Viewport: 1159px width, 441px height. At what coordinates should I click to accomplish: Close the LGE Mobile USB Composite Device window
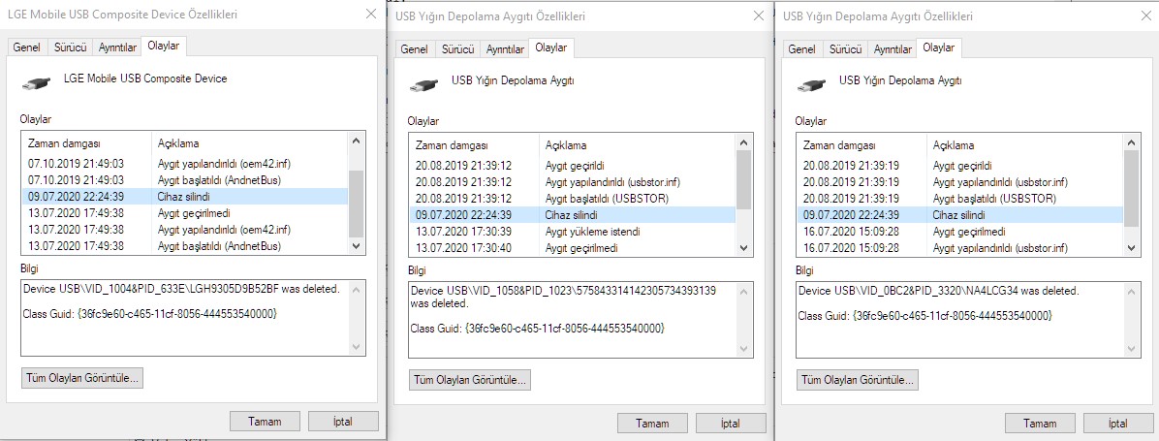pyautogui.click(x=371, y=15)
